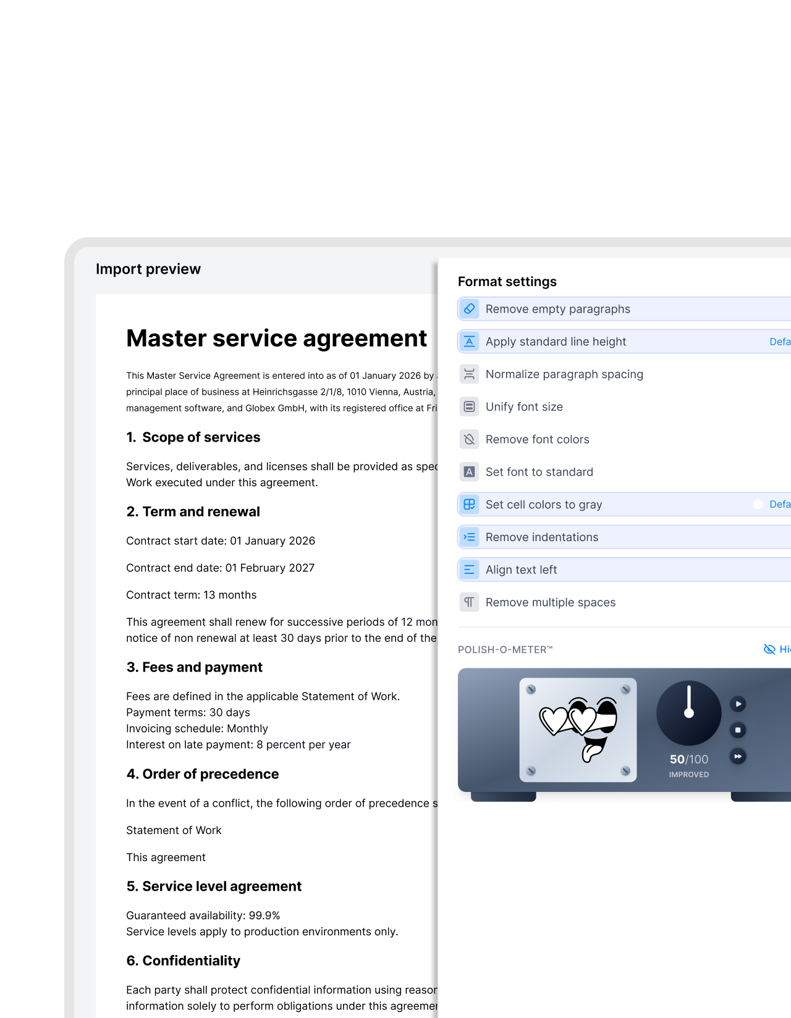Click the Format settings panel title
This screenshot has width=791, height=1018.
(x=507, y=282)
